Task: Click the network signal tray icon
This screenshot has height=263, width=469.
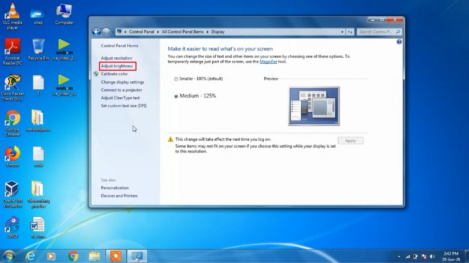Action: [407, 257]
